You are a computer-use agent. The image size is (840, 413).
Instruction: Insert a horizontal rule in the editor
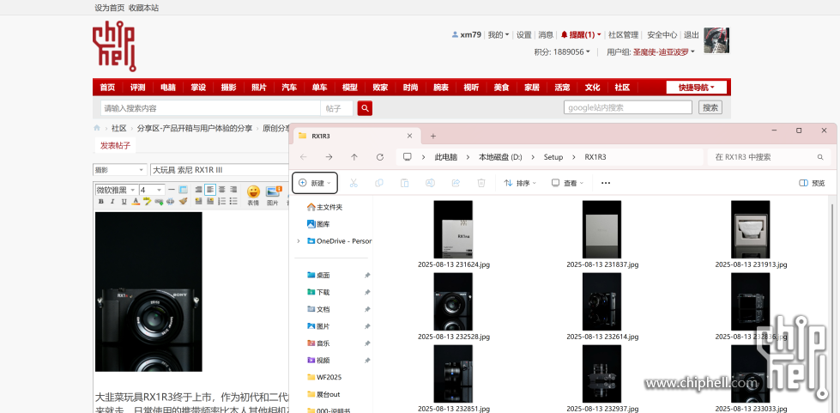[x=172, y=190]
